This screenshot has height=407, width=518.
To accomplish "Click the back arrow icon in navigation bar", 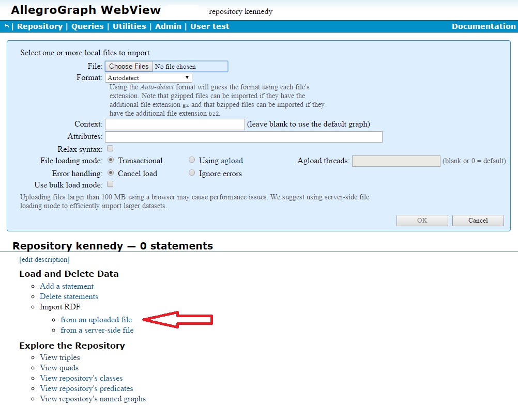I will point(6,26).
